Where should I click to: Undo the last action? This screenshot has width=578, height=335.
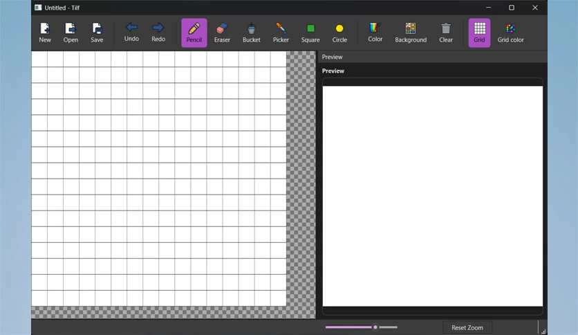pyautogui.click(x=131, y=33)
